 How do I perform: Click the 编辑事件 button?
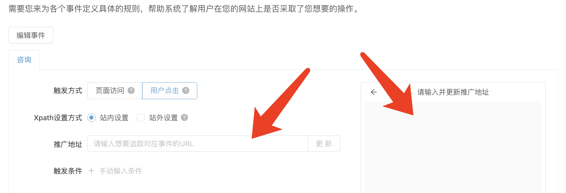coord(31,35)
